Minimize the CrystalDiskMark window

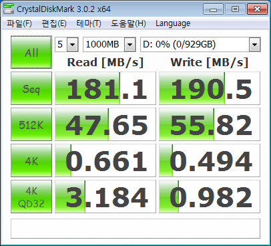point(213,9)
